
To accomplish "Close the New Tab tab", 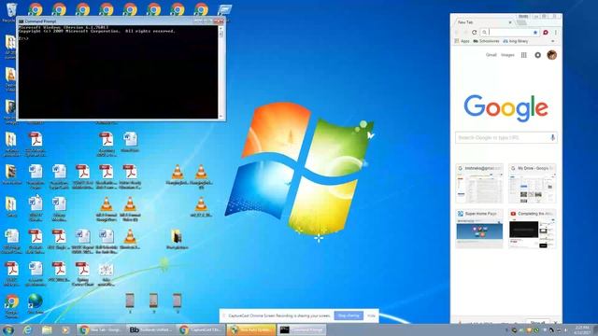I will click(x=510, y=22).
